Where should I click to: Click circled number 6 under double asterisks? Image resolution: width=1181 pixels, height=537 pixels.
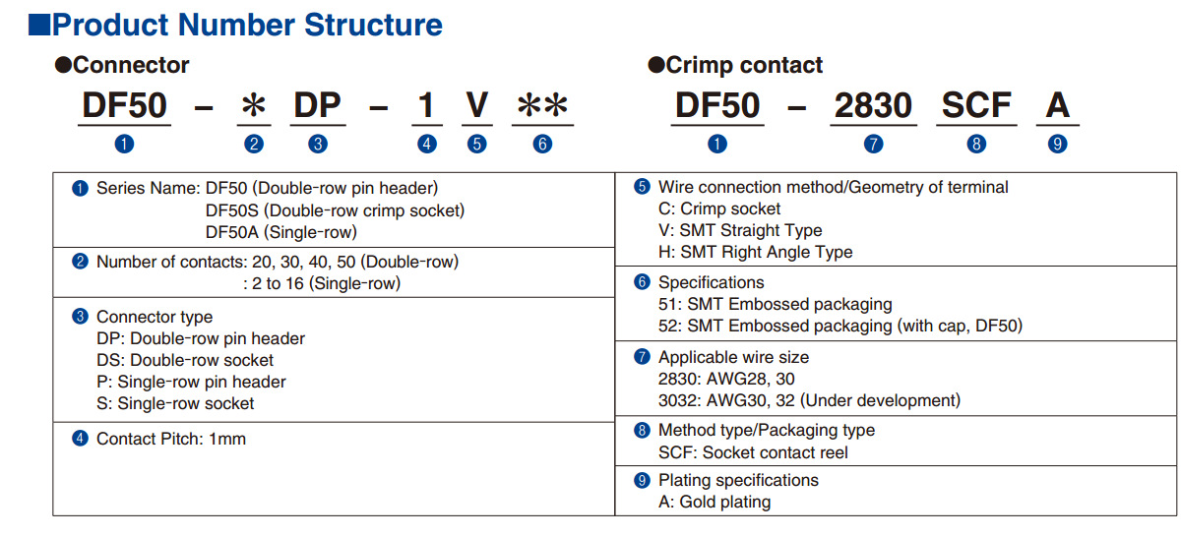point(542,144)
